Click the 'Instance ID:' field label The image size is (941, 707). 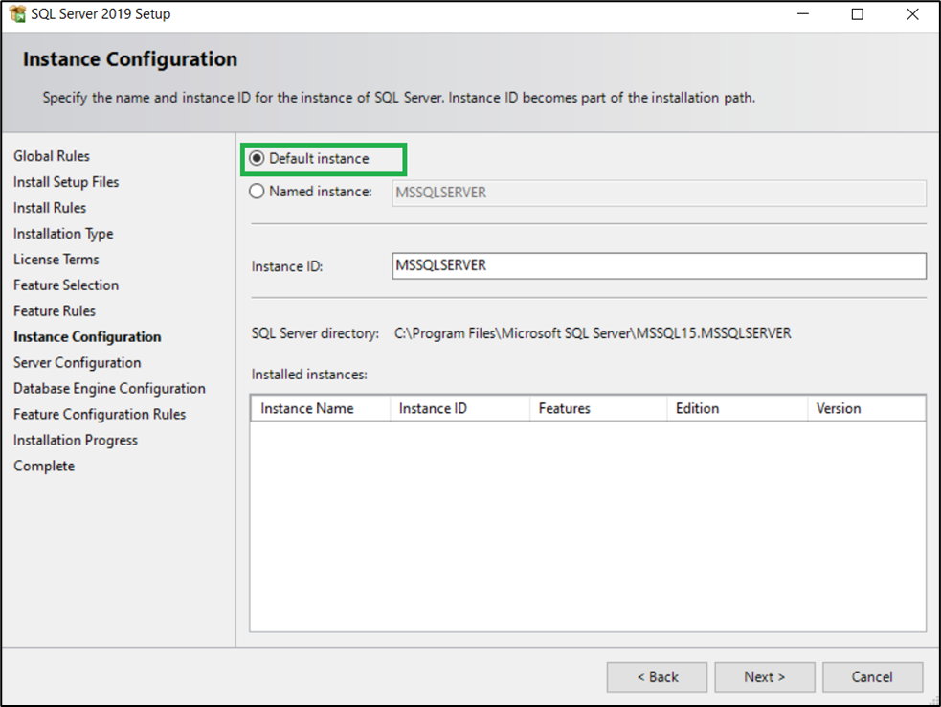tap(287, 266)
